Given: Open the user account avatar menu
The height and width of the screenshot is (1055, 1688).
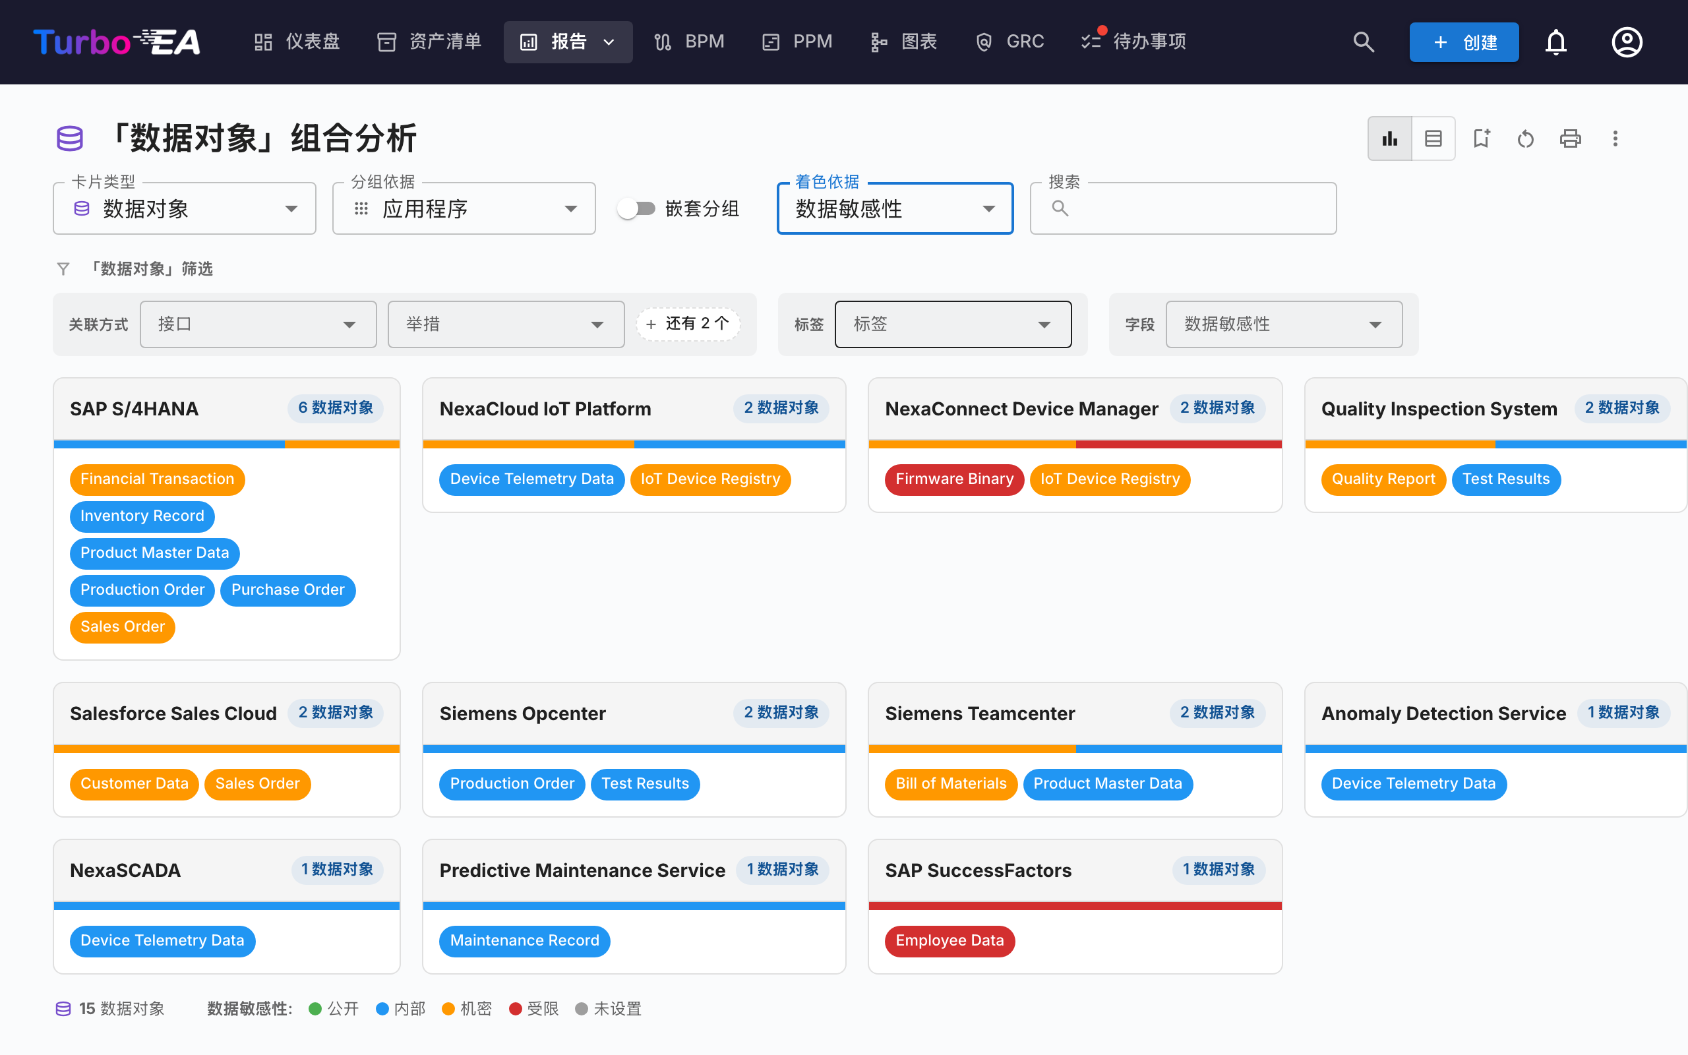Looking at the screenshot, I should [x=1627, y=42].
